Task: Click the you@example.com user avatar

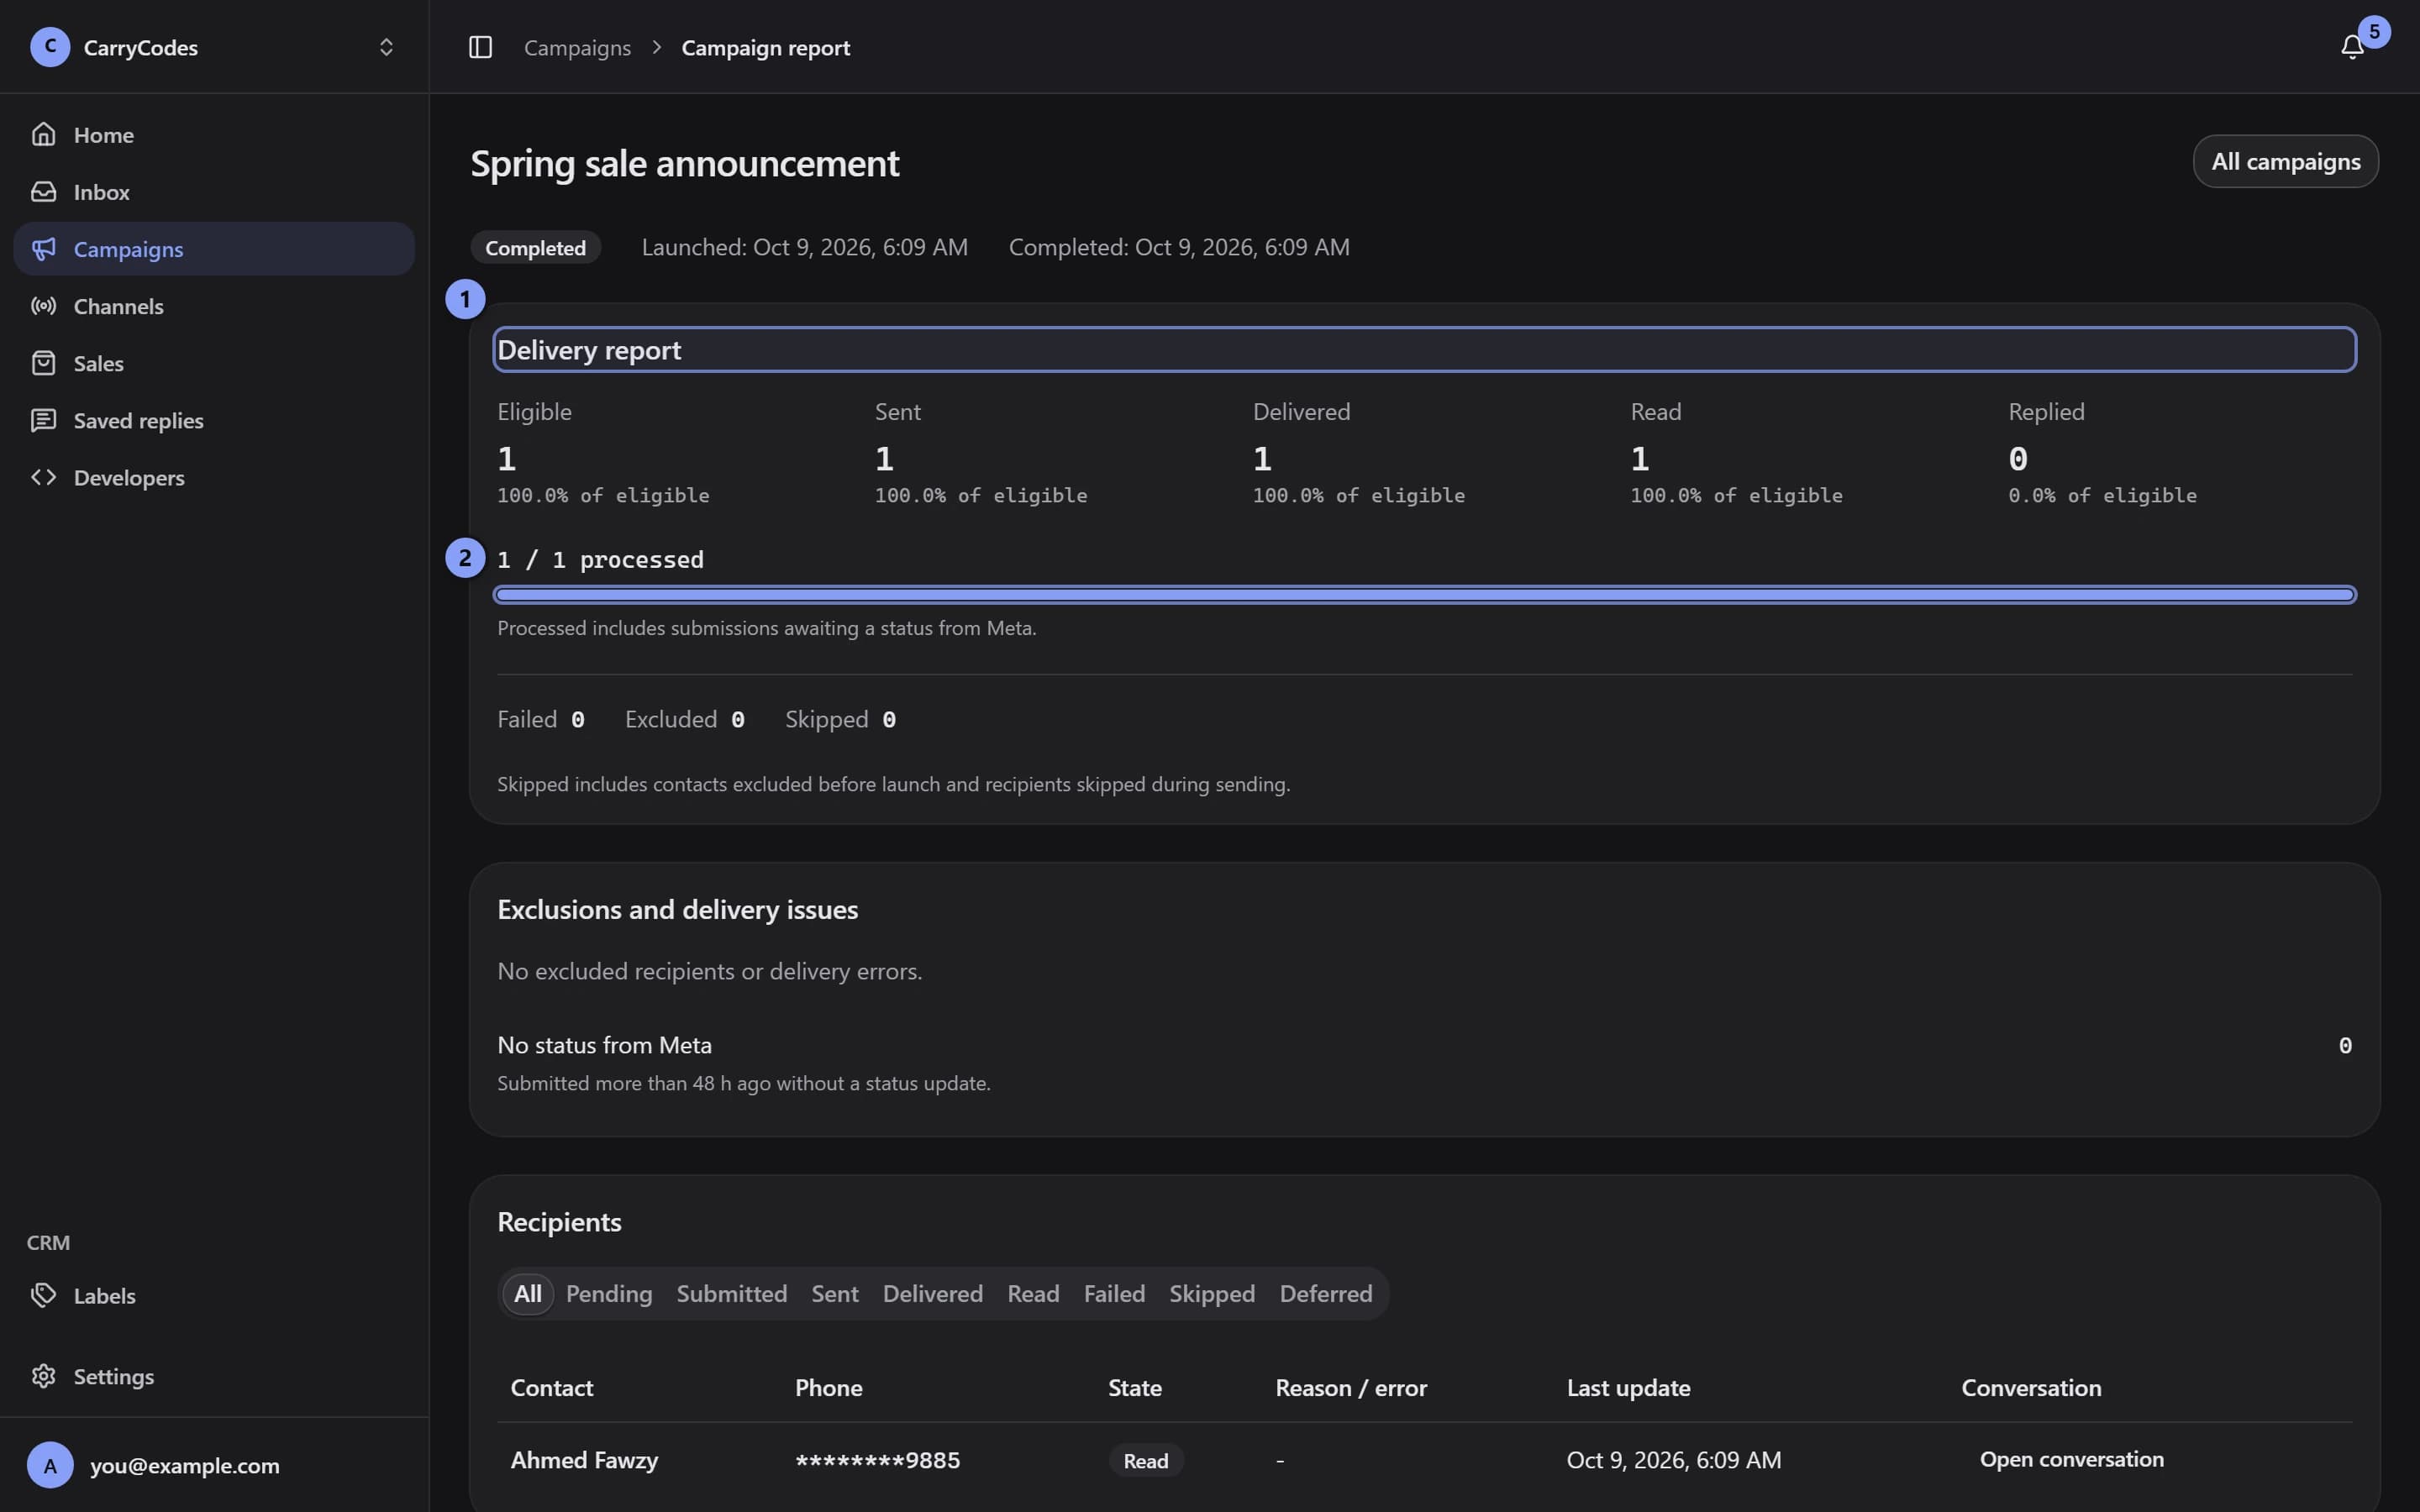Action: coord(50,1465)
